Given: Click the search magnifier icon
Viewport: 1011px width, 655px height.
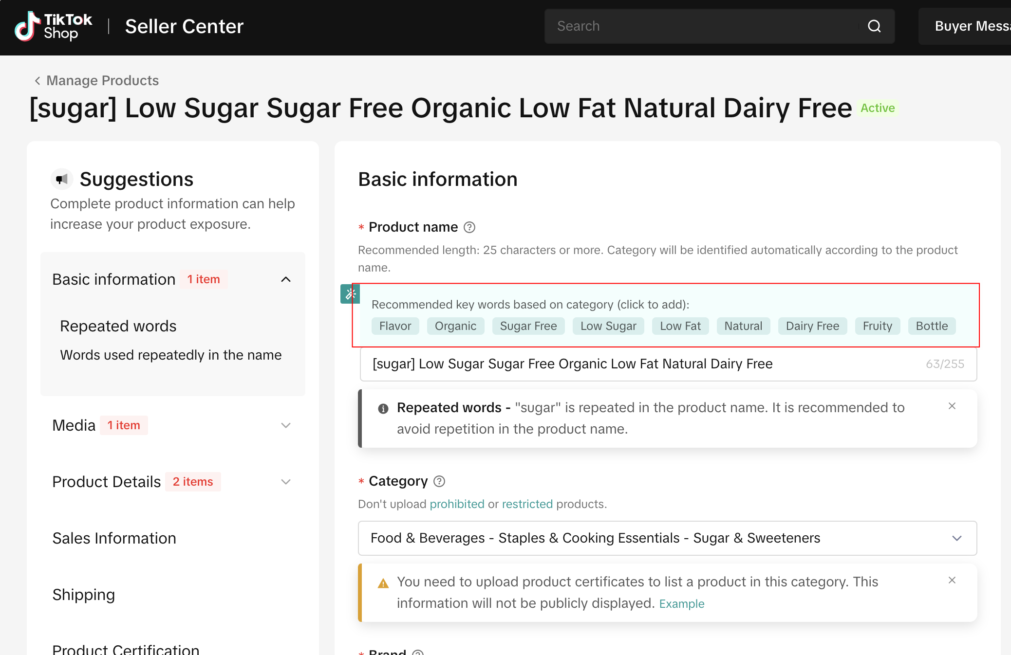Looking at the screenshot, I should click(874, 26).
